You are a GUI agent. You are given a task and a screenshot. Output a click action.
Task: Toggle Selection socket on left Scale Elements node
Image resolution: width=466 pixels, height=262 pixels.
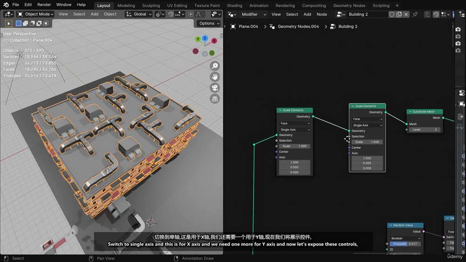click(276, 141)
